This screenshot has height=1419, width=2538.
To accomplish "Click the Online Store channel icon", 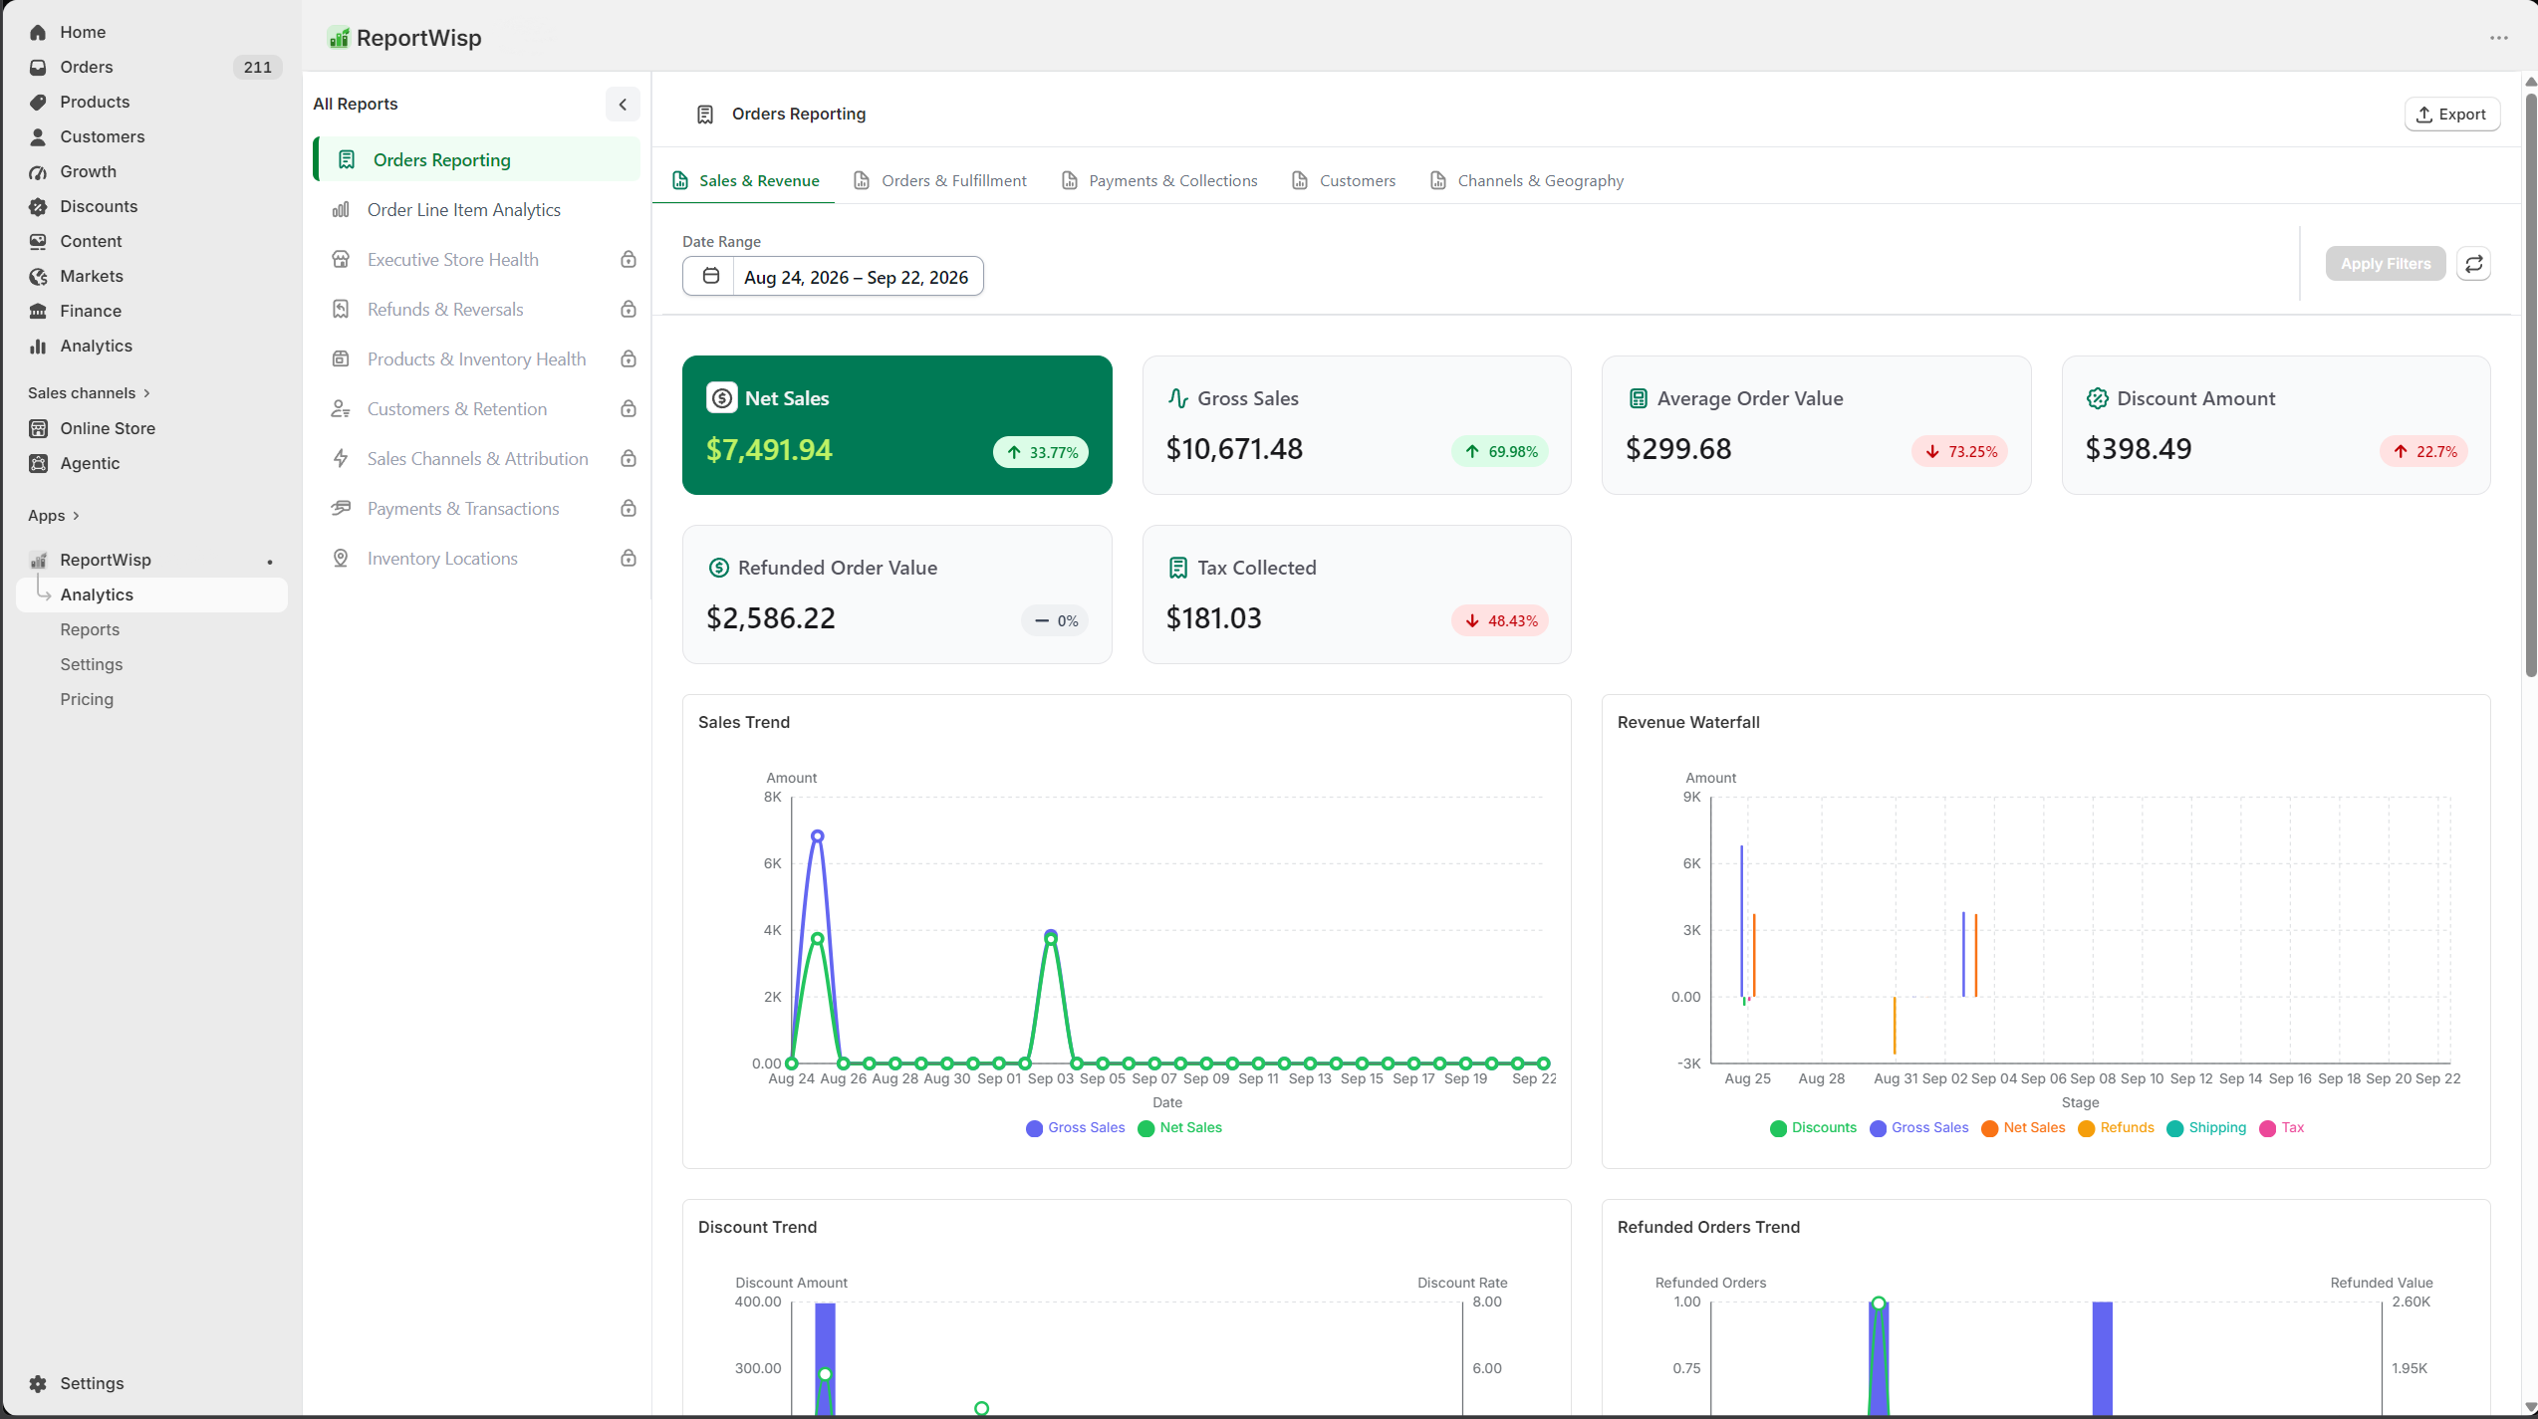I will click(x=38, y=428).
